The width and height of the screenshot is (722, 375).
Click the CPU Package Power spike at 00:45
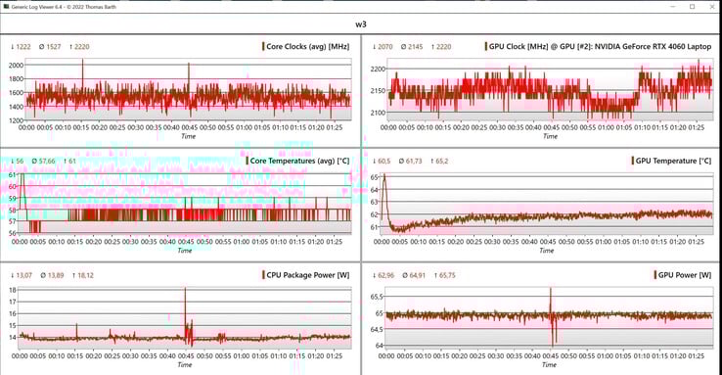pos(186,290)
